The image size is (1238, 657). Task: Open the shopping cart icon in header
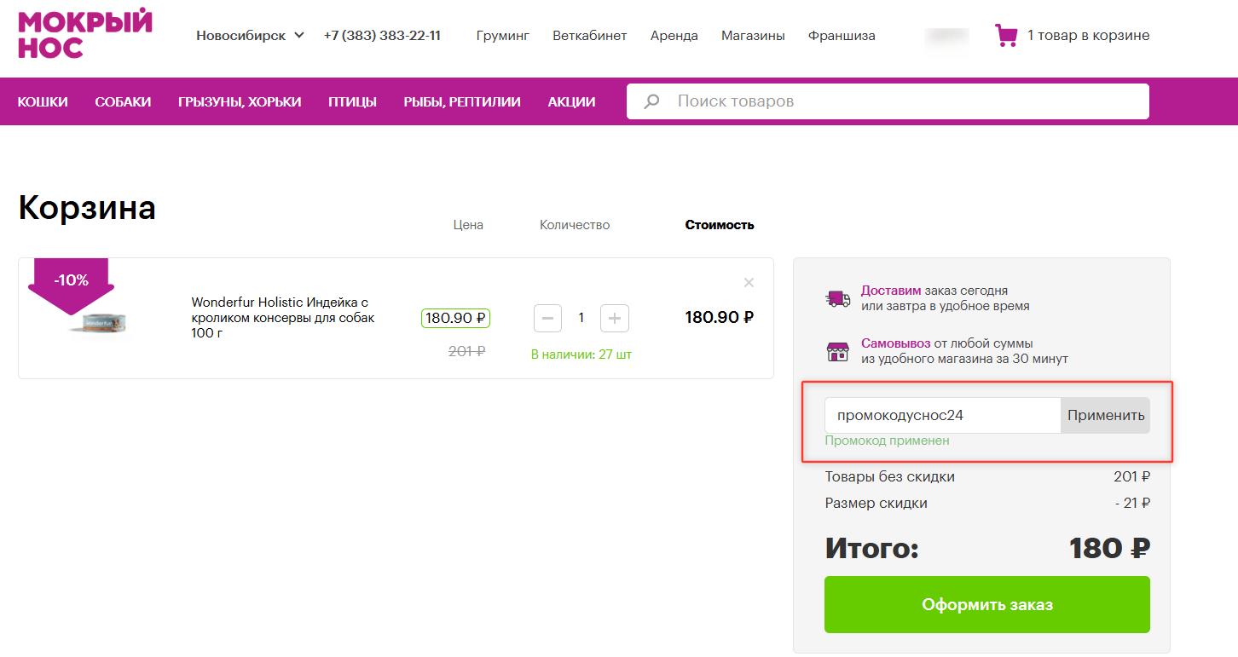click(x=1006, y=35)
